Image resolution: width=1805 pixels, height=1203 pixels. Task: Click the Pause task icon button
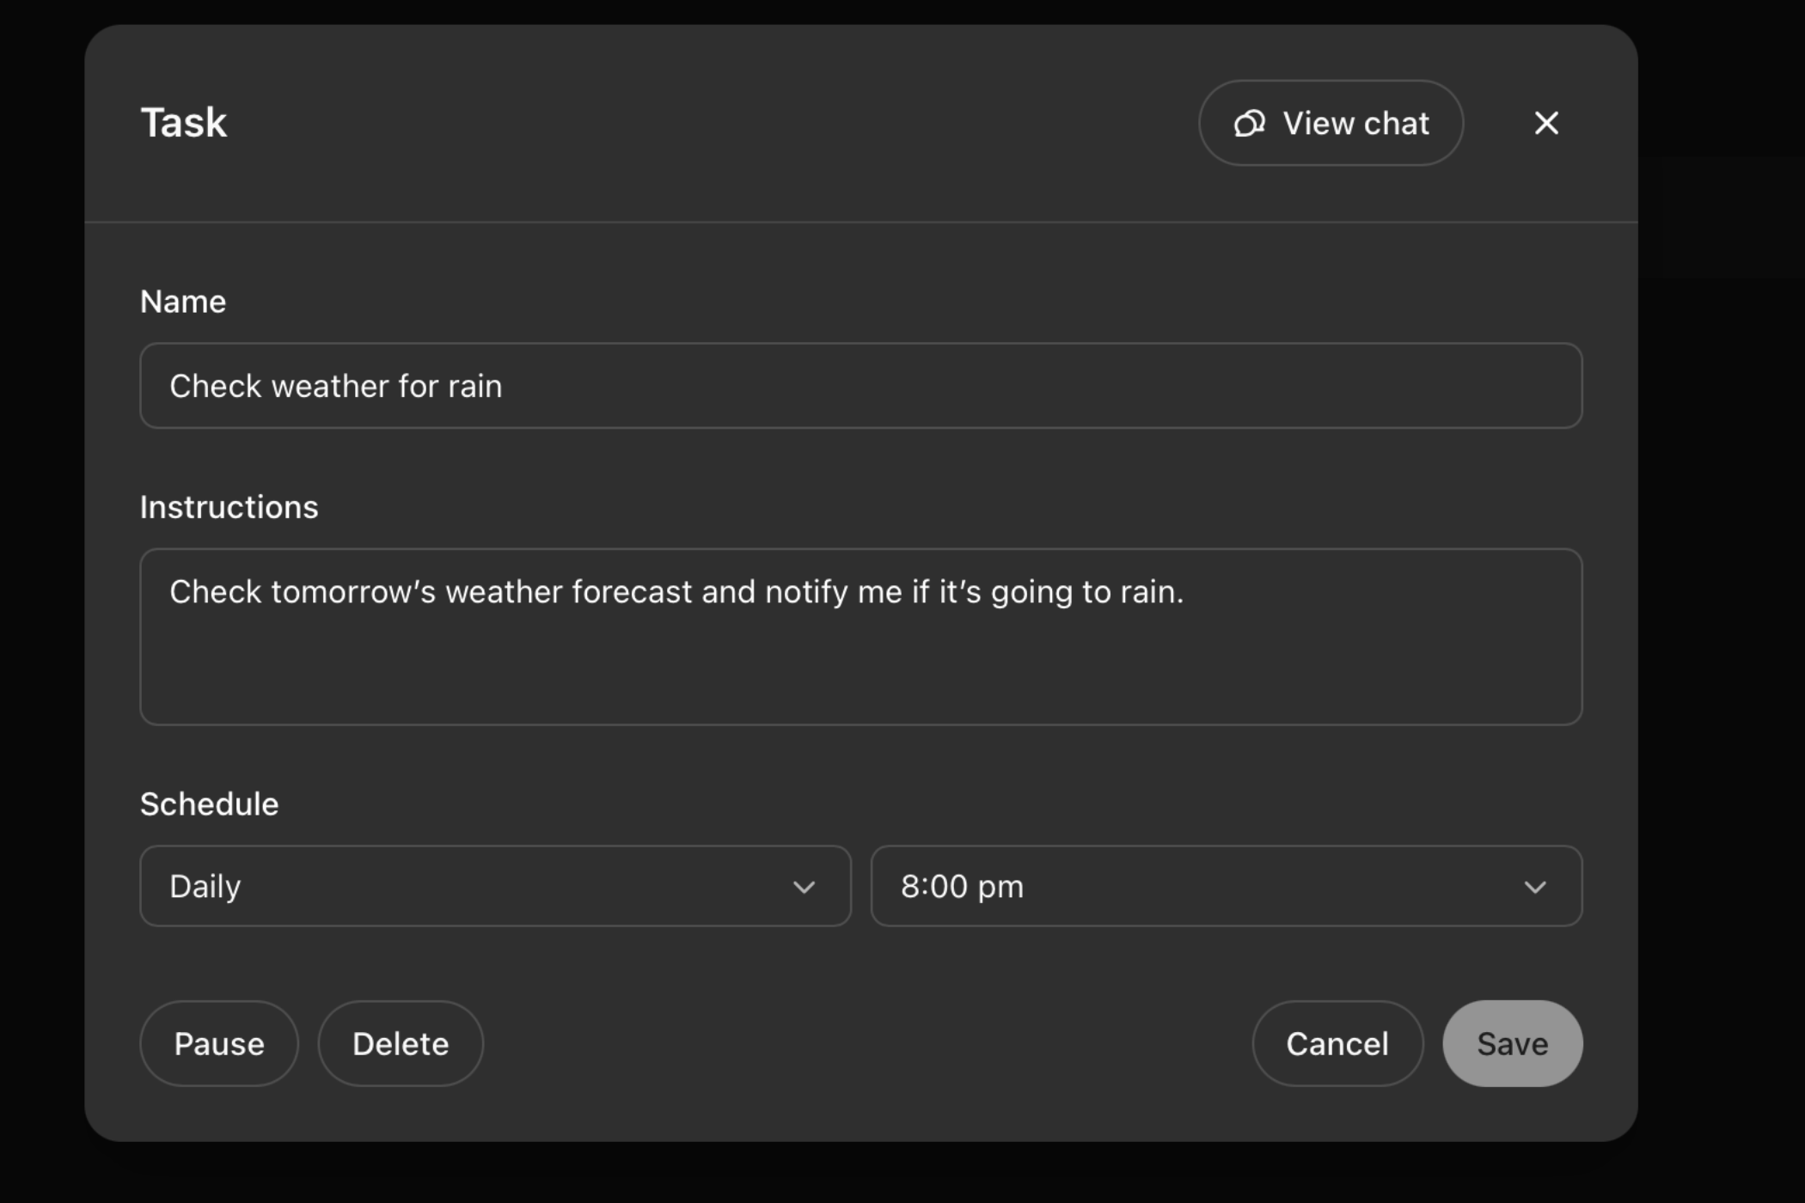pos(217,1043)
